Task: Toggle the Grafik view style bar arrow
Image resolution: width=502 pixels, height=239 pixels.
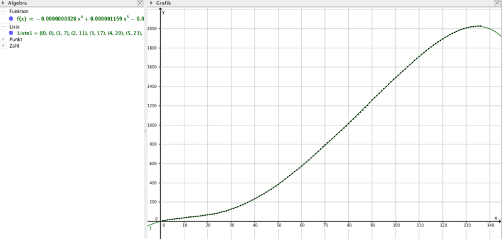Action: pyautogui.click(x=151, y=3)
